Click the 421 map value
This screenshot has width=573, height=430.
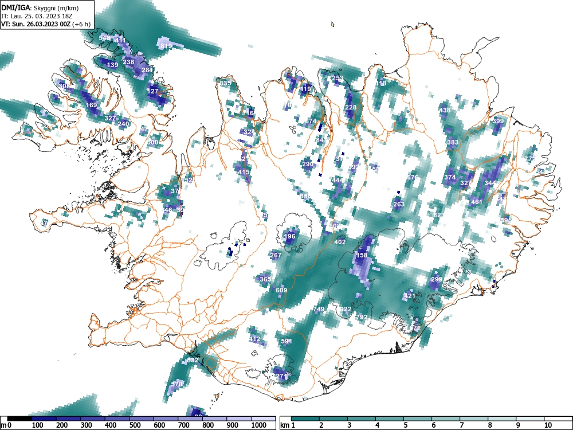click(x=410, y=295)
